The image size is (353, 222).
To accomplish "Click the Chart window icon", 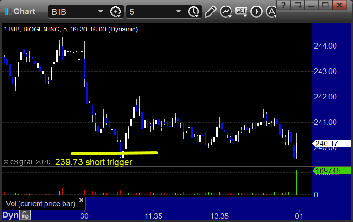I will tap(8, 12).
